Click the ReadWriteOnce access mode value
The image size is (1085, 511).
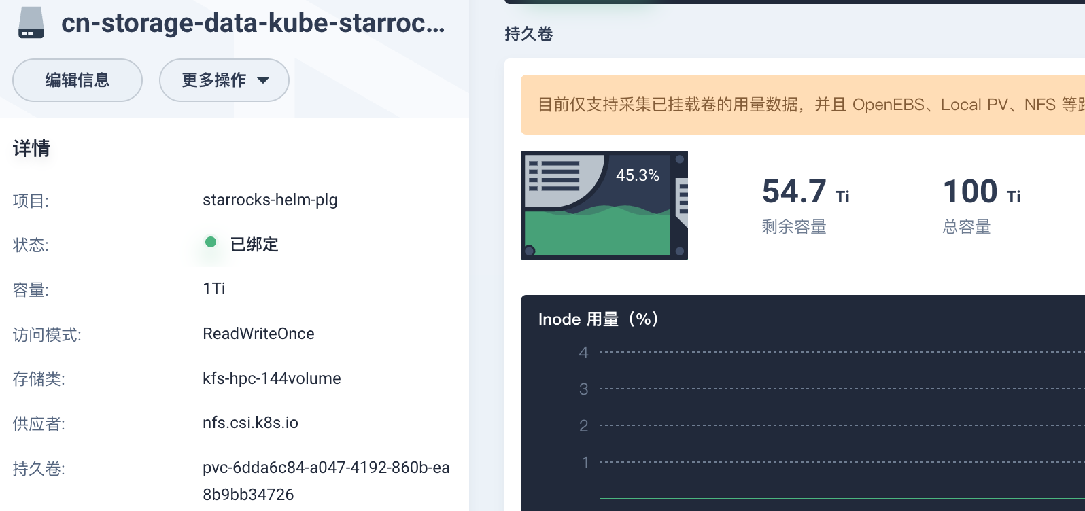258,334
